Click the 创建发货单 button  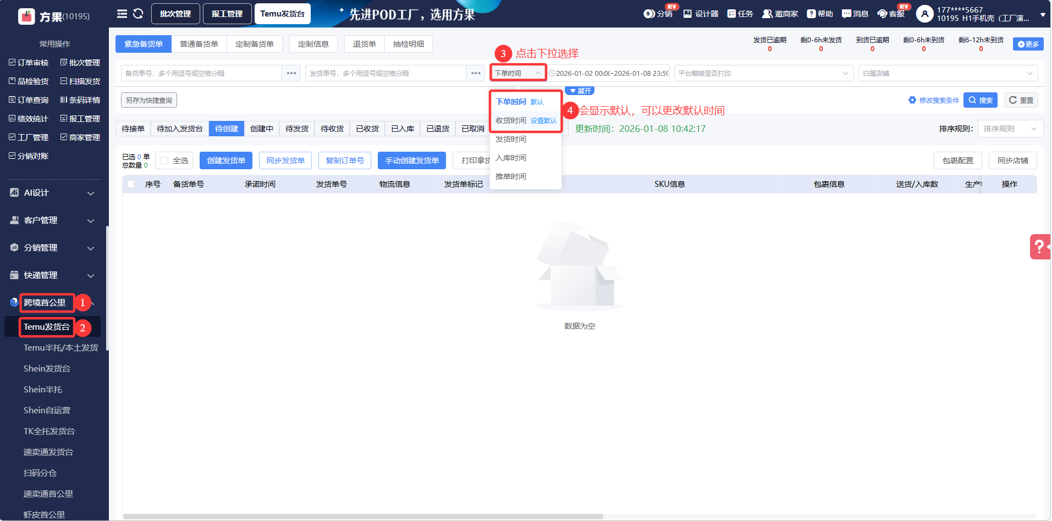point(226,160)
